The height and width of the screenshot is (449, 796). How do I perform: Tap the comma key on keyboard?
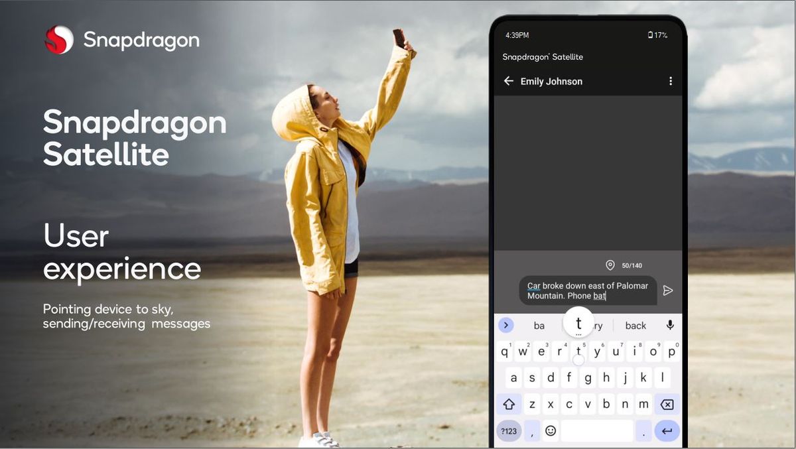[531, 431]
